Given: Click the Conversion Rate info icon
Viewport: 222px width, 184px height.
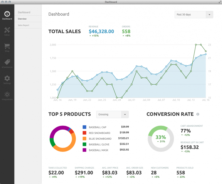Looking at the screenshot, I should coord(198,114).
